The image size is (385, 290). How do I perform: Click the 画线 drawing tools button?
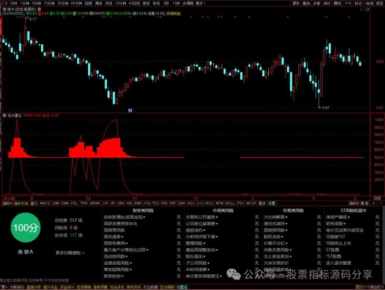[x=338, y=3]
